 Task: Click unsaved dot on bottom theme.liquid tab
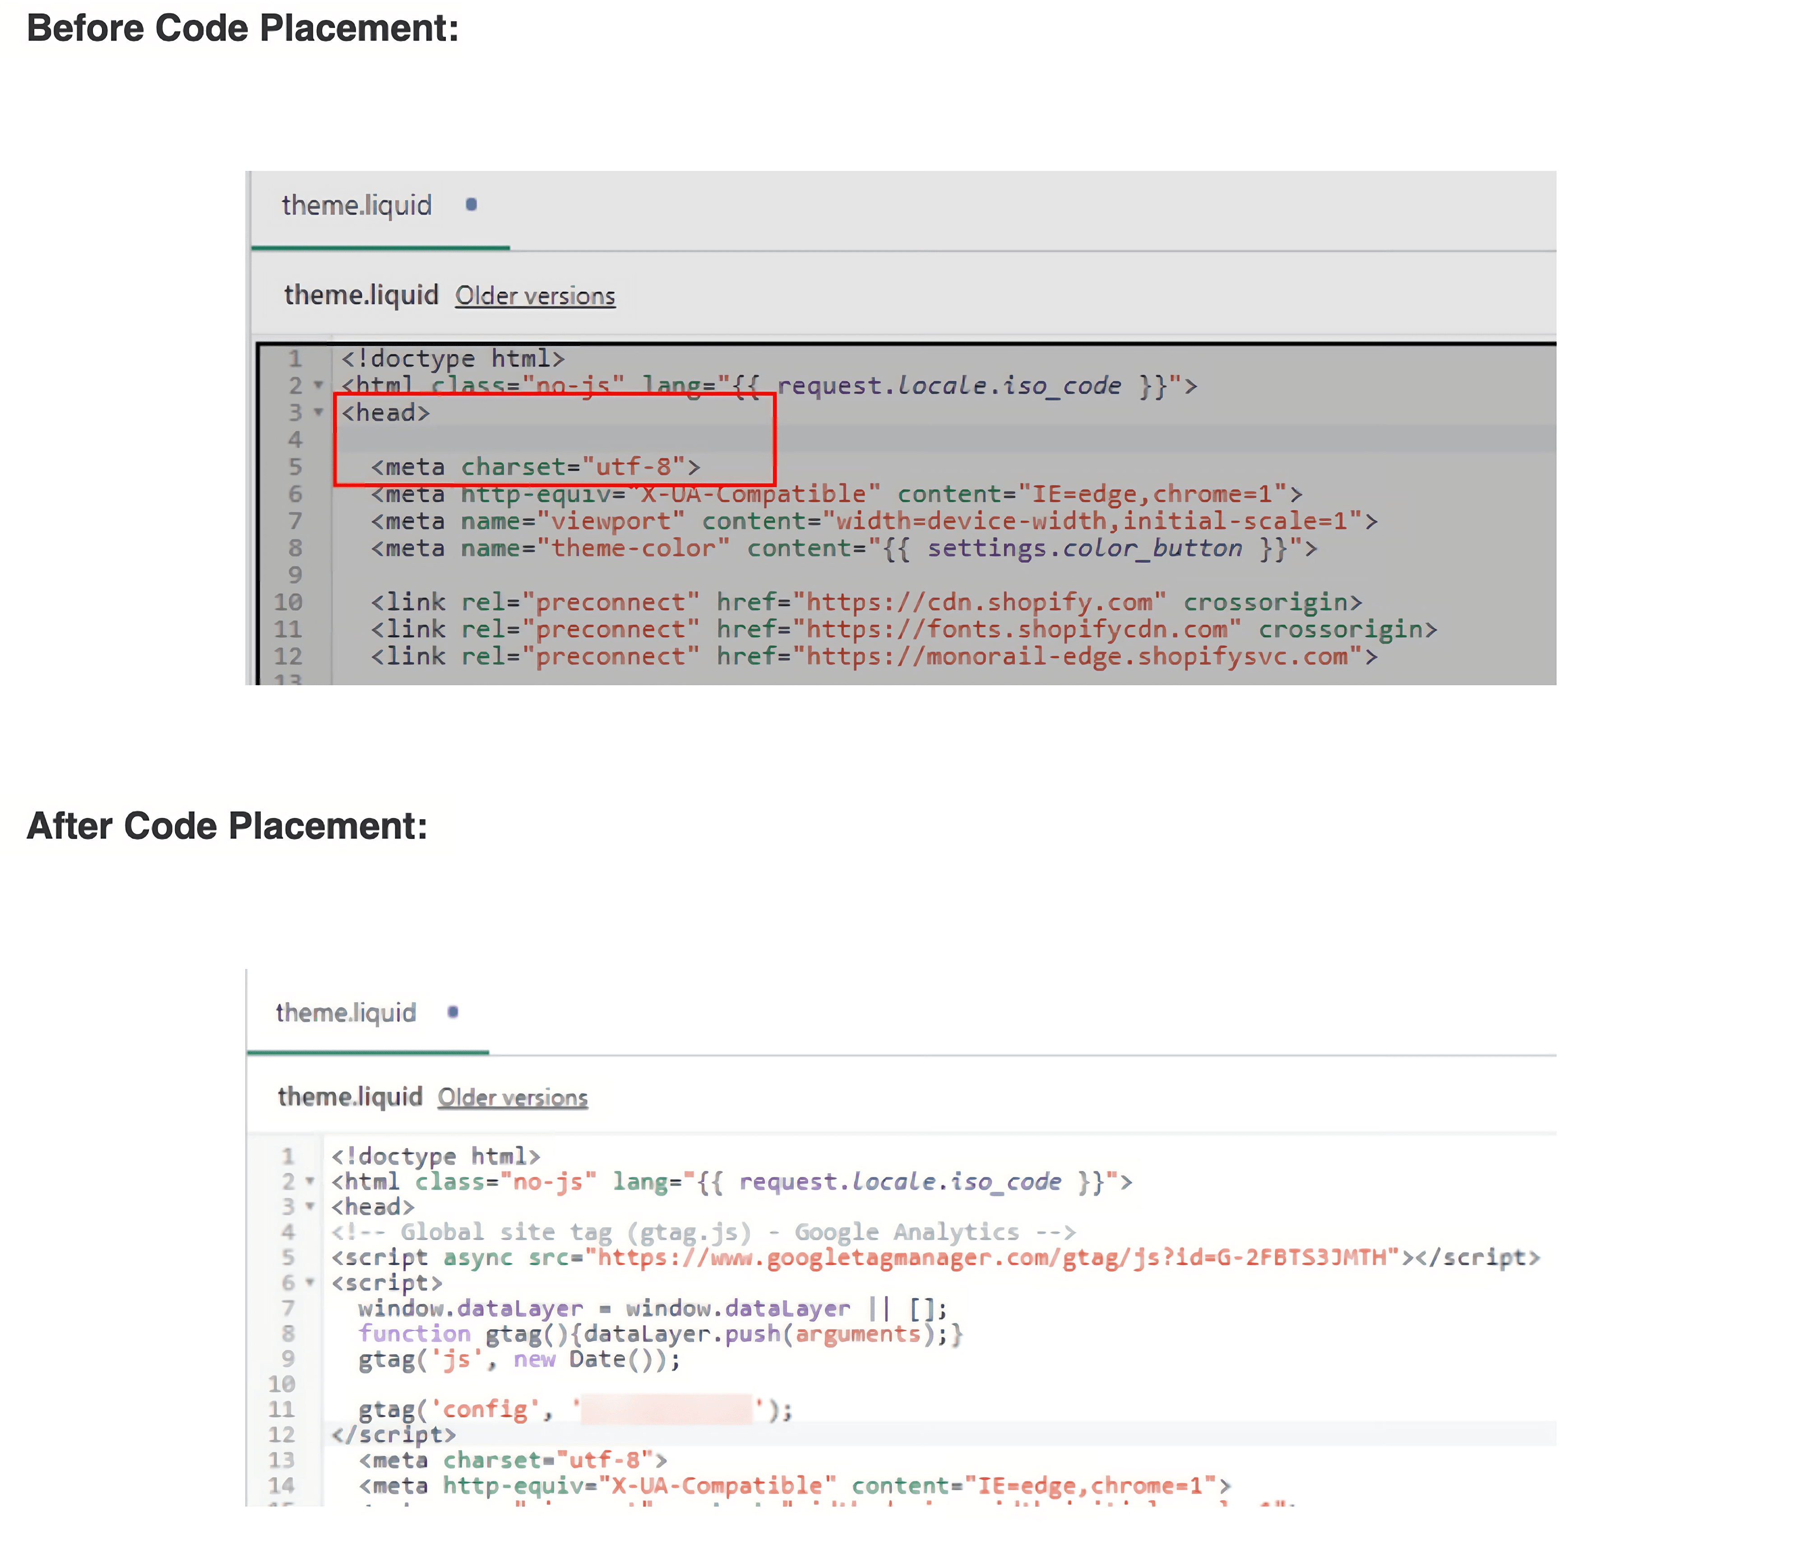453,1012
